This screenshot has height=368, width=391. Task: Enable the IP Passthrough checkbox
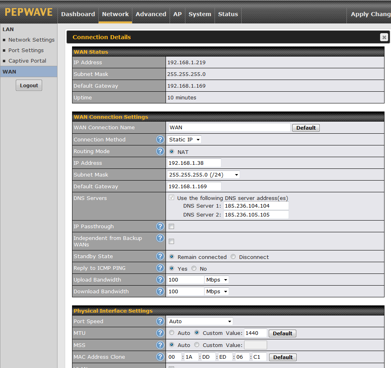pos(171,227)
